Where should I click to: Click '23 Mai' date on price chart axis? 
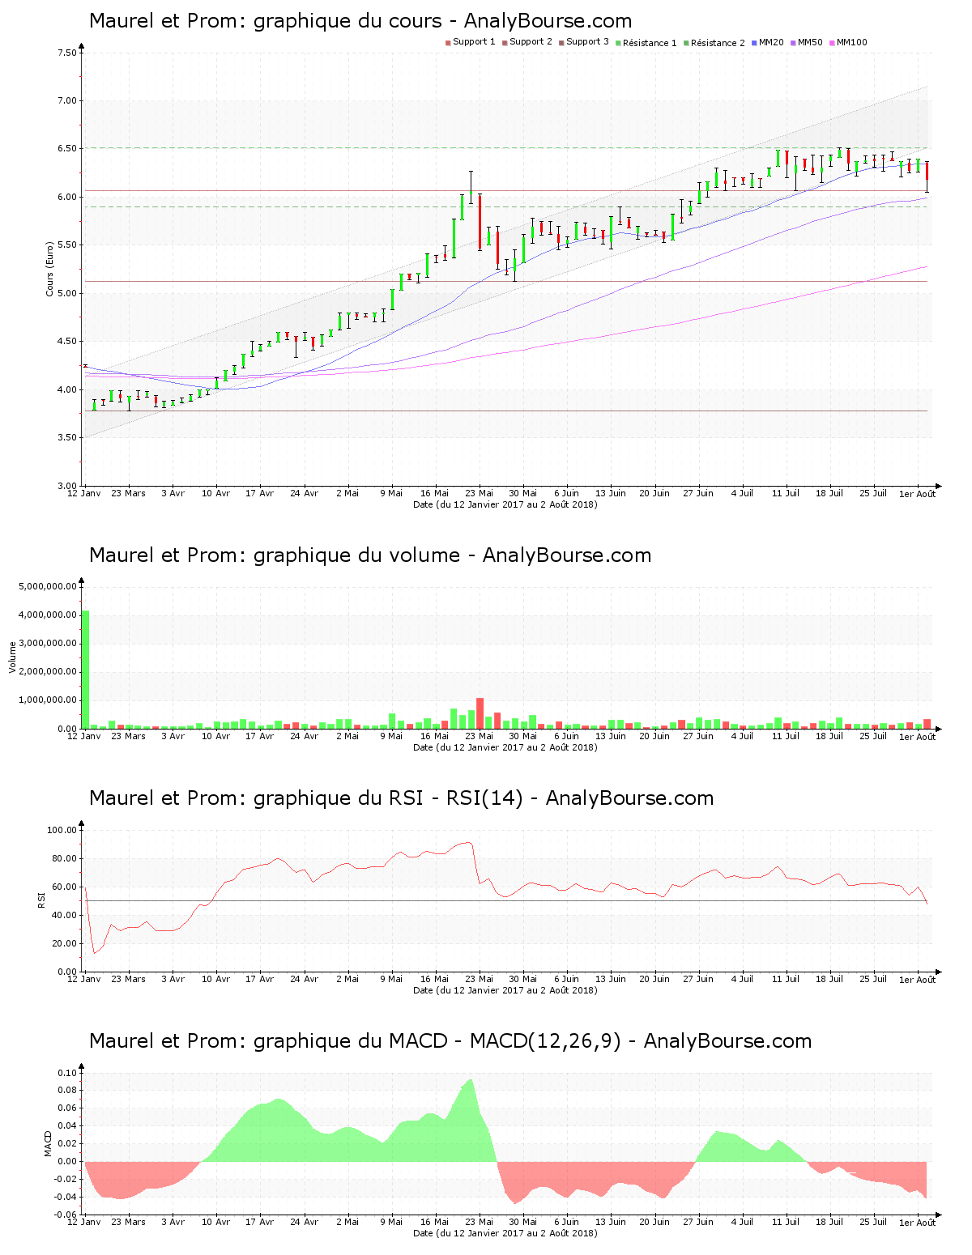point(480,493)
